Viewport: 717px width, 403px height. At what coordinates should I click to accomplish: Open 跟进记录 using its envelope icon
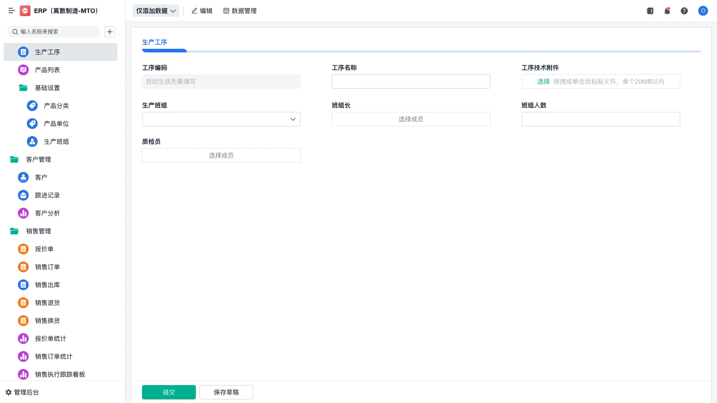(23, 195)
